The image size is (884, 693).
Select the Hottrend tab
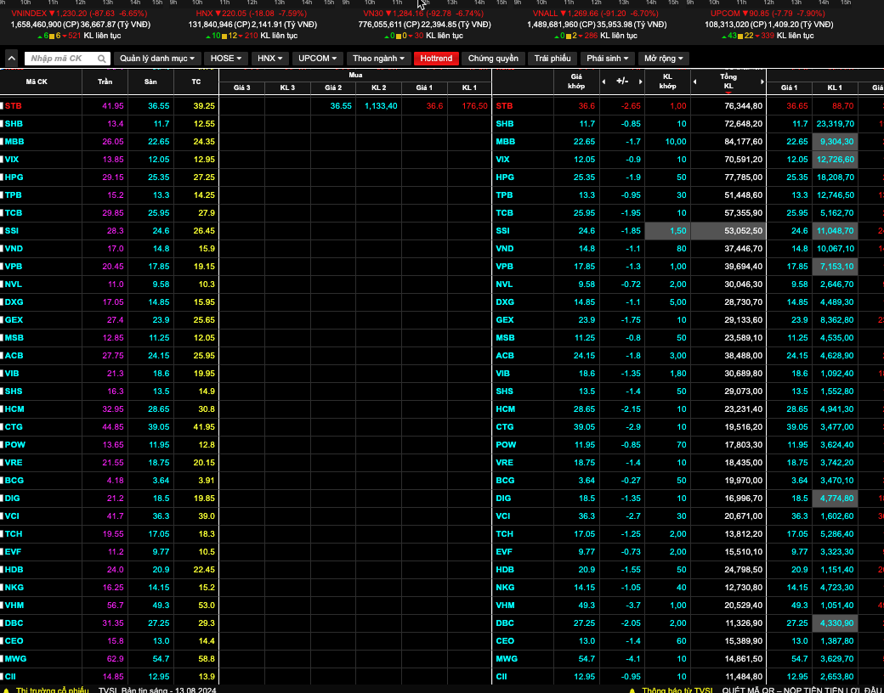[436, 59]
